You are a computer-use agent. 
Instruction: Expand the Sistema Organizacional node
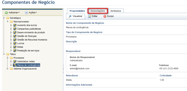(8, 69)
